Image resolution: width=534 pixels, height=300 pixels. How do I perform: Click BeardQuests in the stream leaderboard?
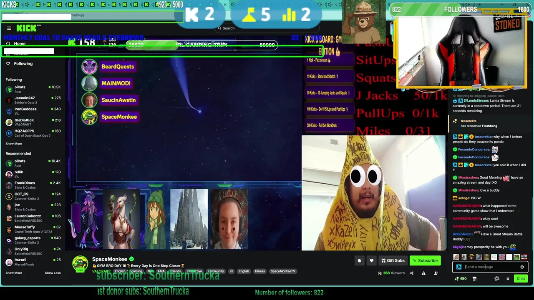point(118,67)
